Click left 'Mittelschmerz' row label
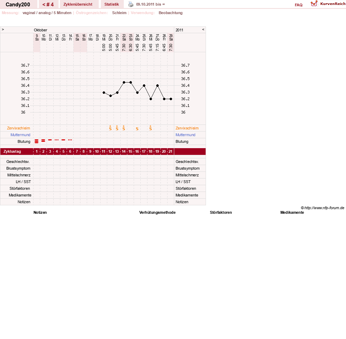 (19, 175)
